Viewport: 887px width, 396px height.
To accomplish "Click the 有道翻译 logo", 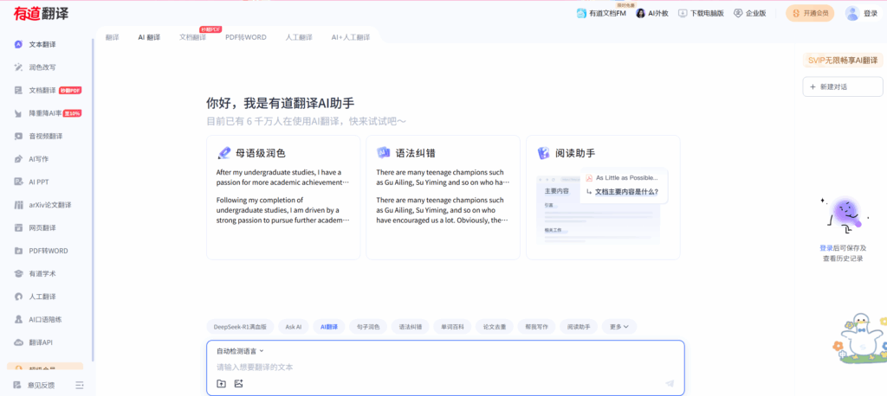I will click(42, 14).
